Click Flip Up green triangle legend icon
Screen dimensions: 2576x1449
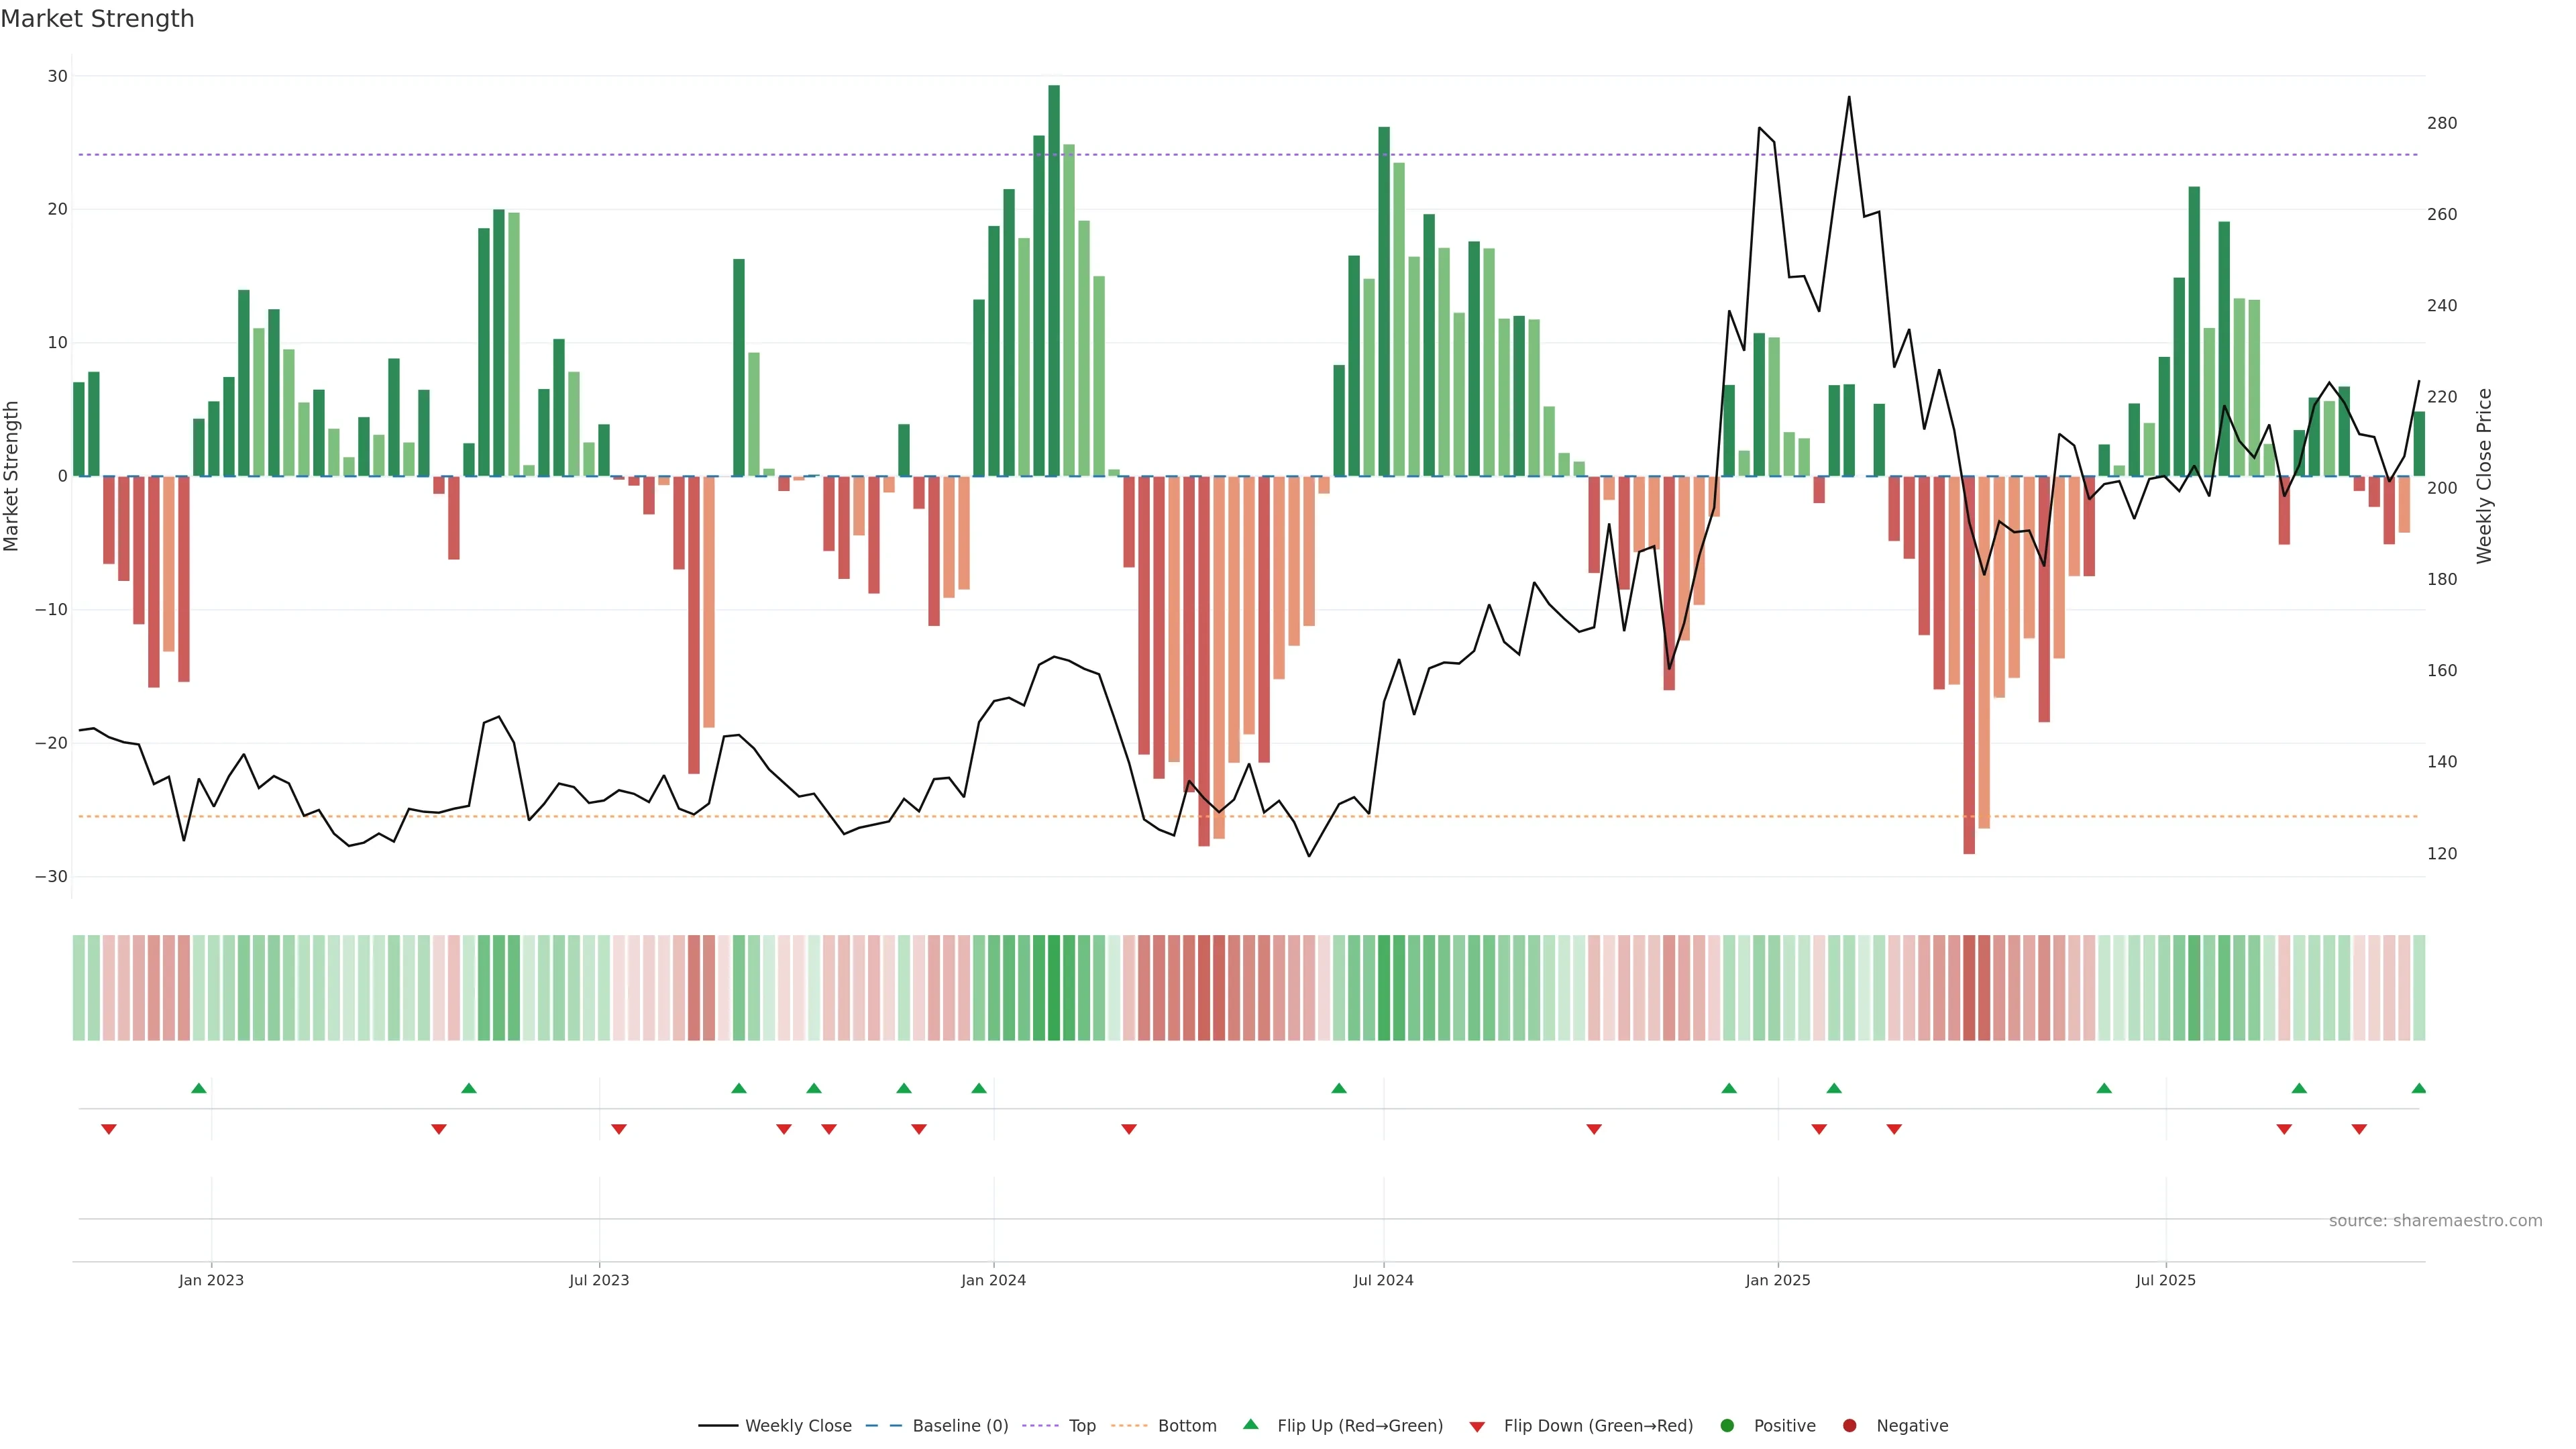point(1250,1425)
